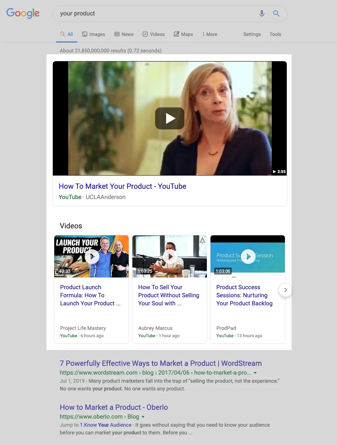
Task: Click the Google logo
Action: point(23,14)
